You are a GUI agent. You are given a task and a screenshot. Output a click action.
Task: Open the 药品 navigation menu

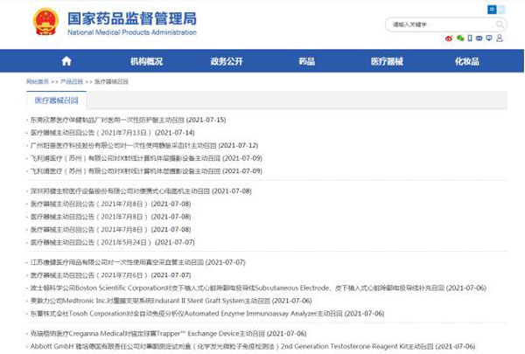click(306, 61)
